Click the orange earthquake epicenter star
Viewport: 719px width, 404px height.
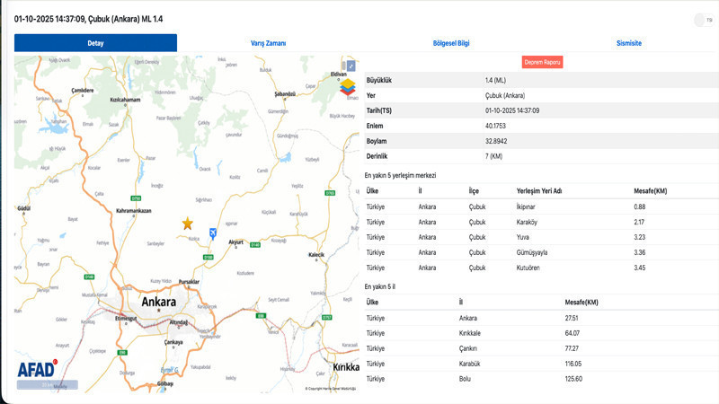tap(188, 224)
